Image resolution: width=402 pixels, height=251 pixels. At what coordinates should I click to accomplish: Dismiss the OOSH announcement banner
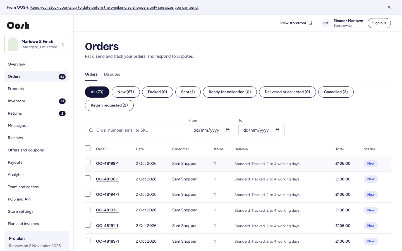click(389, 7)
